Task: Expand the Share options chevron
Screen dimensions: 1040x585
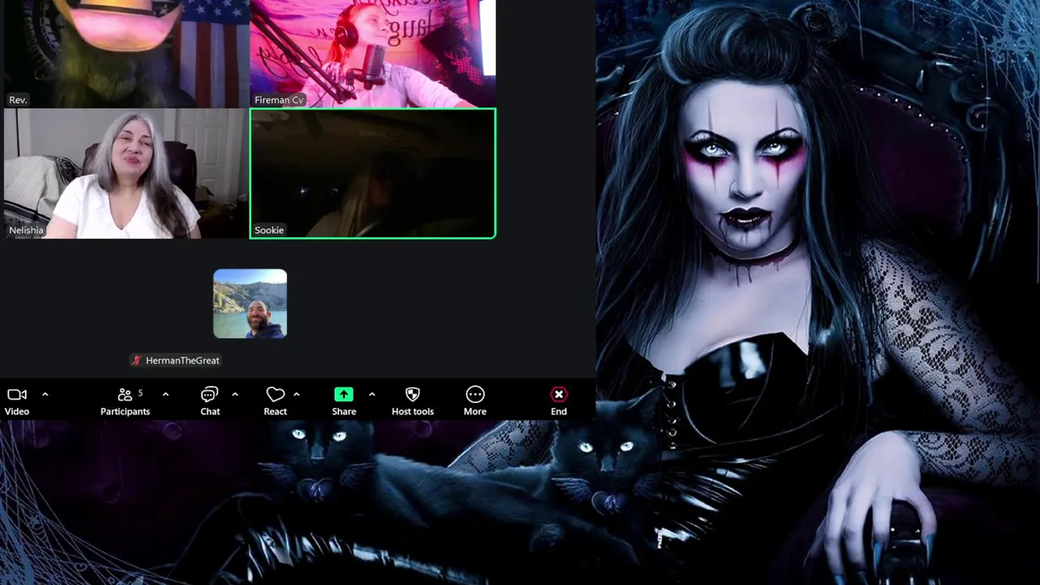Action: [x=371, y=395]
